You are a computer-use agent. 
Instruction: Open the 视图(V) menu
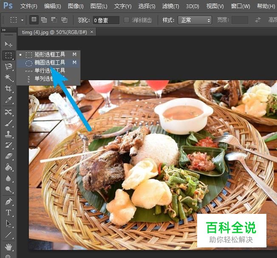[x=215, y=6]
